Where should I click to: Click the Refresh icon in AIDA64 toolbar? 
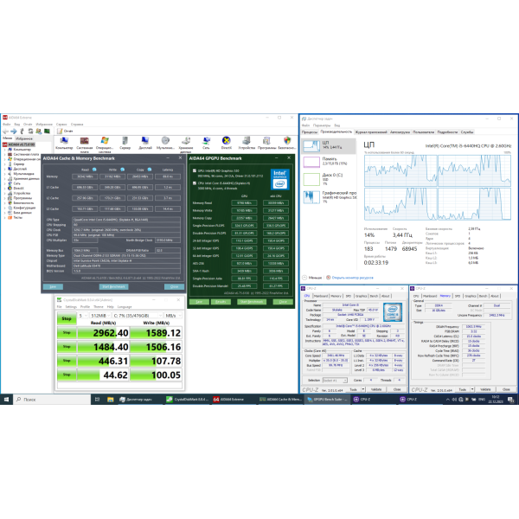30,131
